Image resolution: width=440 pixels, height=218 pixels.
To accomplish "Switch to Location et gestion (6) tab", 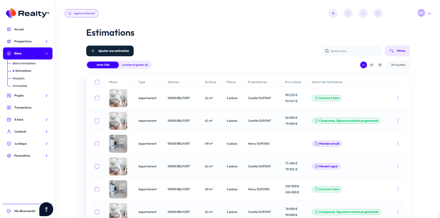I will [135, 65].
